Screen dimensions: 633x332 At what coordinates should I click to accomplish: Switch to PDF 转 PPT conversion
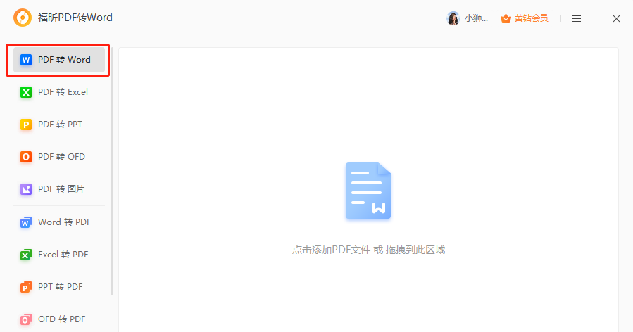tap(59, 124)
